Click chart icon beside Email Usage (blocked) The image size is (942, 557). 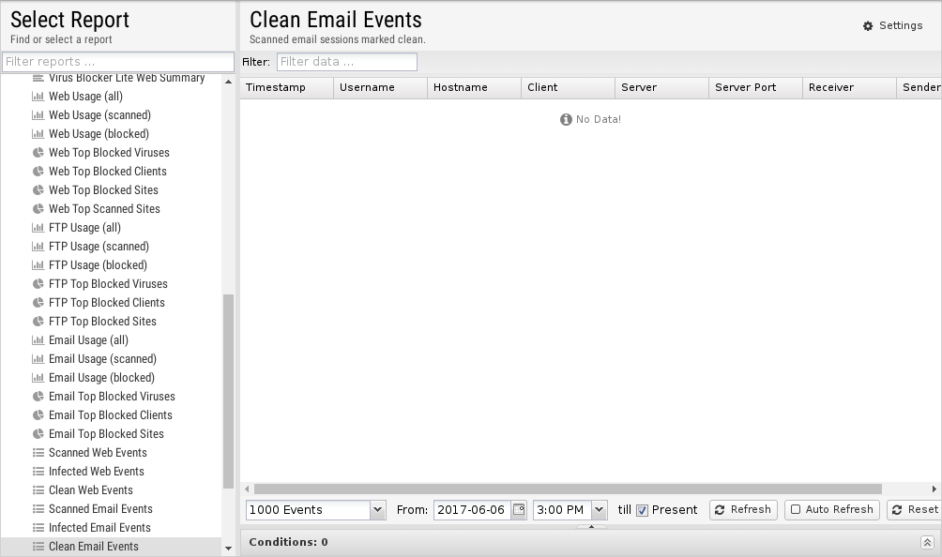click(38, 378)
